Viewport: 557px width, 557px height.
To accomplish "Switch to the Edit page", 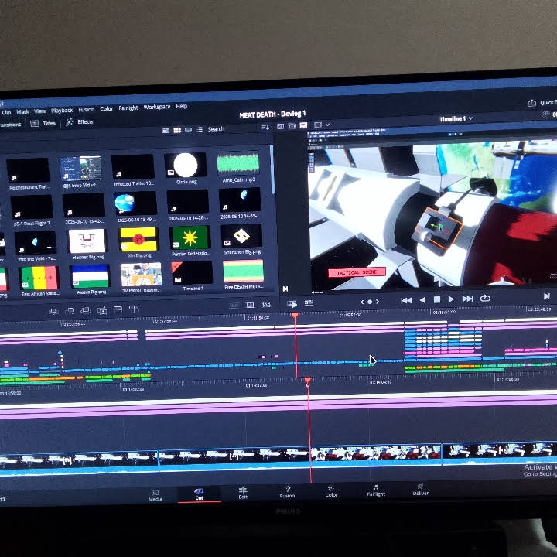I will tap(243, 493).
